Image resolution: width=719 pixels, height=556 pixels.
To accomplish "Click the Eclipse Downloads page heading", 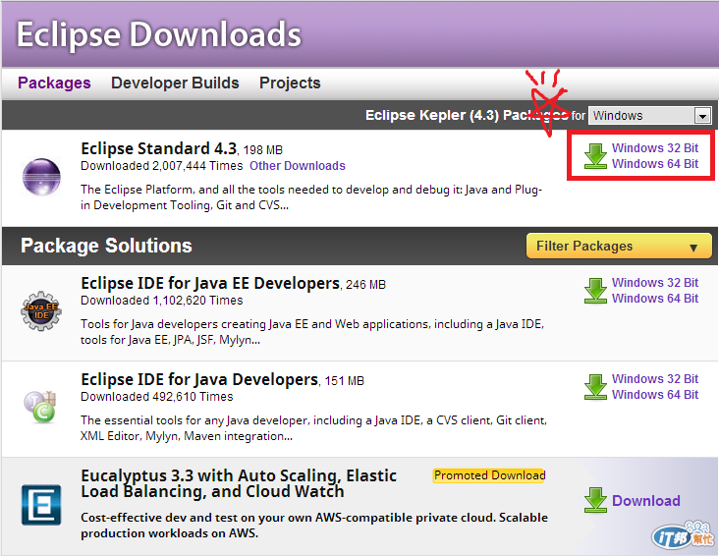I will point(159,35).
